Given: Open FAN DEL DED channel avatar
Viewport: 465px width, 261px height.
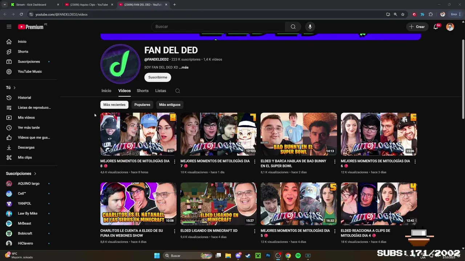Looking at the screenshot, I should click(120, 64).
